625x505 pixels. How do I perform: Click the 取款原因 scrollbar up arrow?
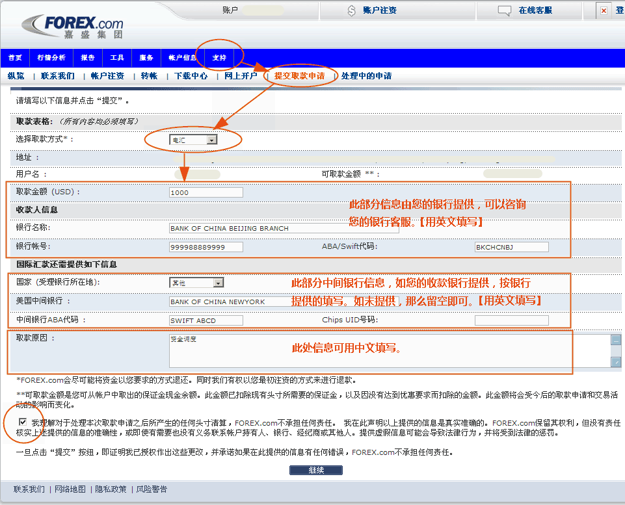[x=616, y=340]
